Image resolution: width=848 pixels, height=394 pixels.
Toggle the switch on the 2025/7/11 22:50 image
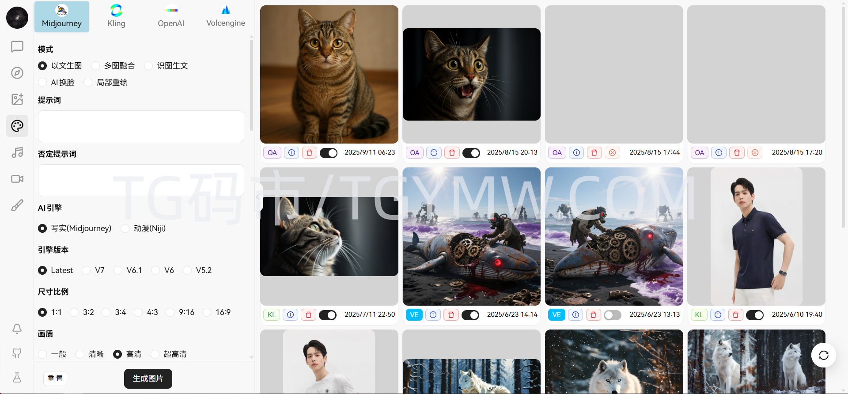click(x=328, y=315)
